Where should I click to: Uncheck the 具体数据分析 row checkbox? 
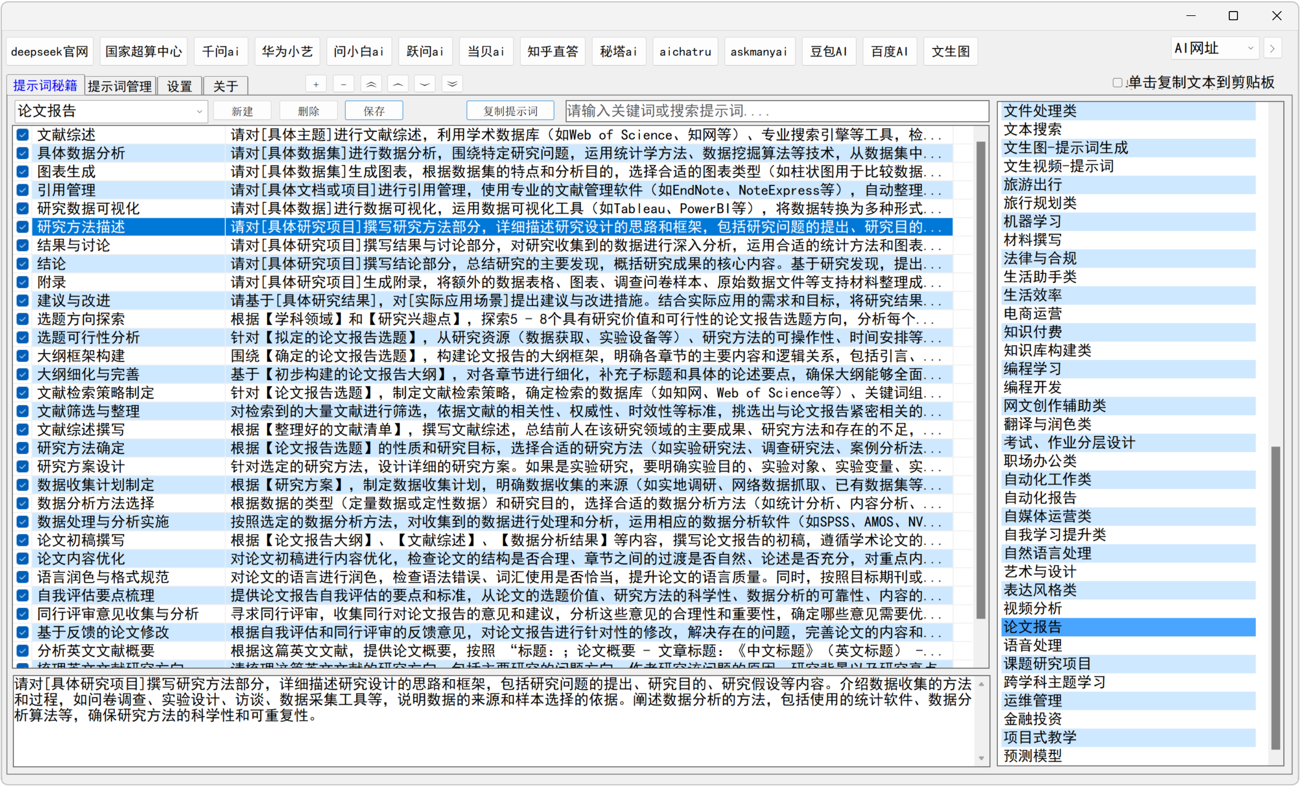tap(23, 154)
